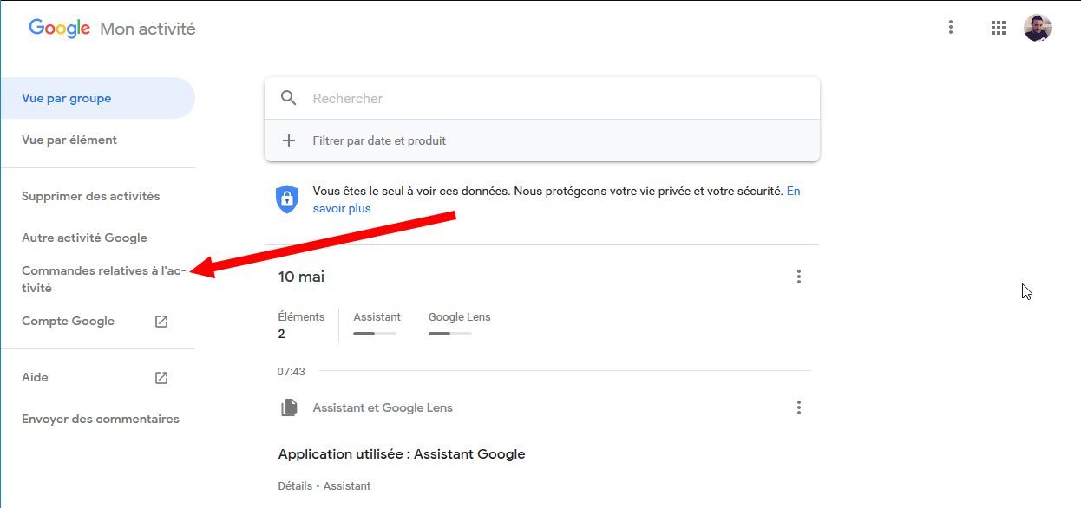Open Commandes relatives à l'activité
1081x508 pixels.
pos(102,279)
